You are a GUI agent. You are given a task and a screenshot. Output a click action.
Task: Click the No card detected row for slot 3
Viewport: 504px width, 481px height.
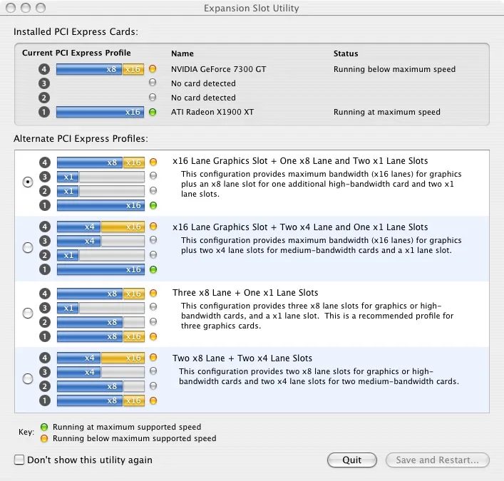pyautogui.click(x=203, y=83)
